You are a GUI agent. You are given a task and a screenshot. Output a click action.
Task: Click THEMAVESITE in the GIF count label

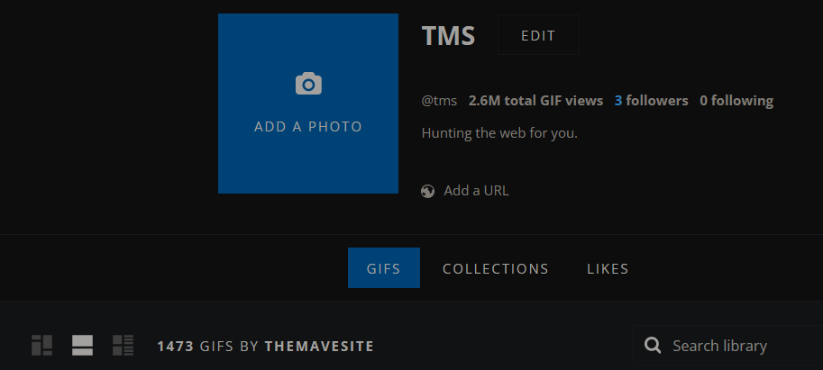click(x=319, y=346)
